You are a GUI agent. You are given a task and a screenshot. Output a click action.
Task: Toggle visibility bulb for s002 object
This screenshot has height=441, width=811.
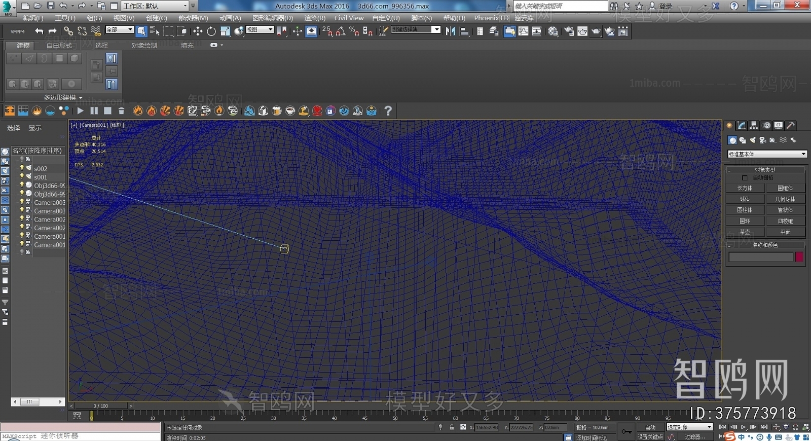22,168
